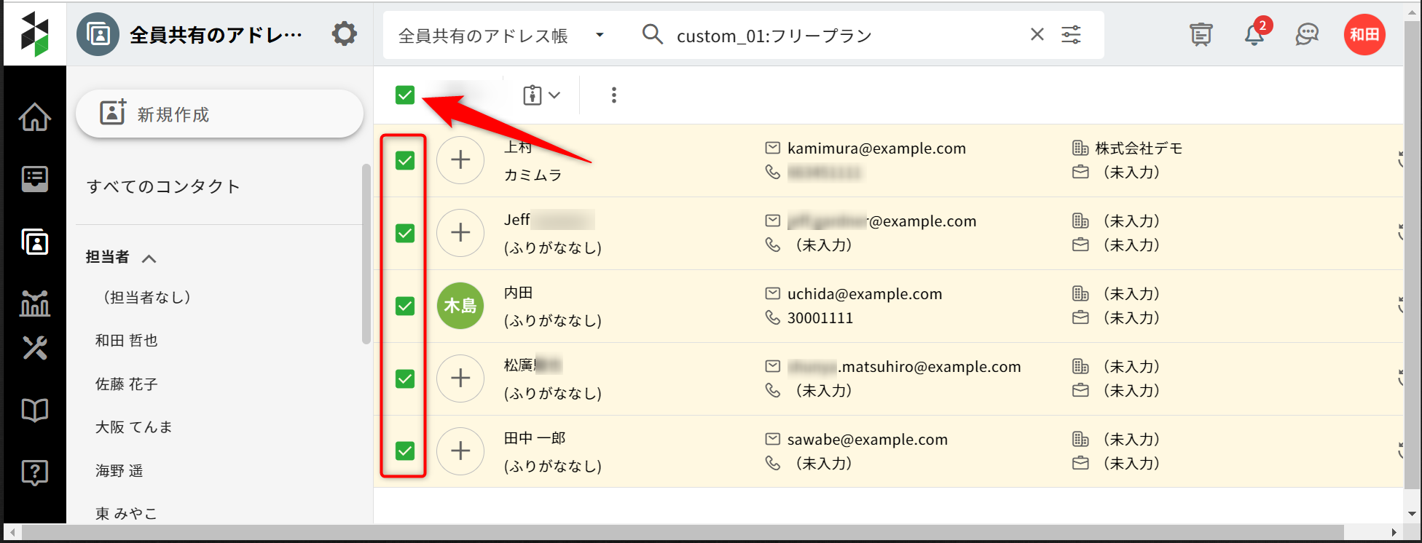Deselect the 田中 一郎 contact checkbox
Image resolution: width=1422 pixels, height=543 pixels.
pos(405,451)
